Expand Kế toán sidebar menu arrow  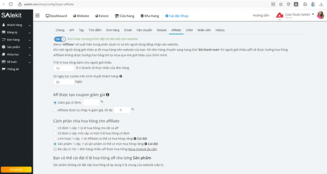click(x=30, y=62)
